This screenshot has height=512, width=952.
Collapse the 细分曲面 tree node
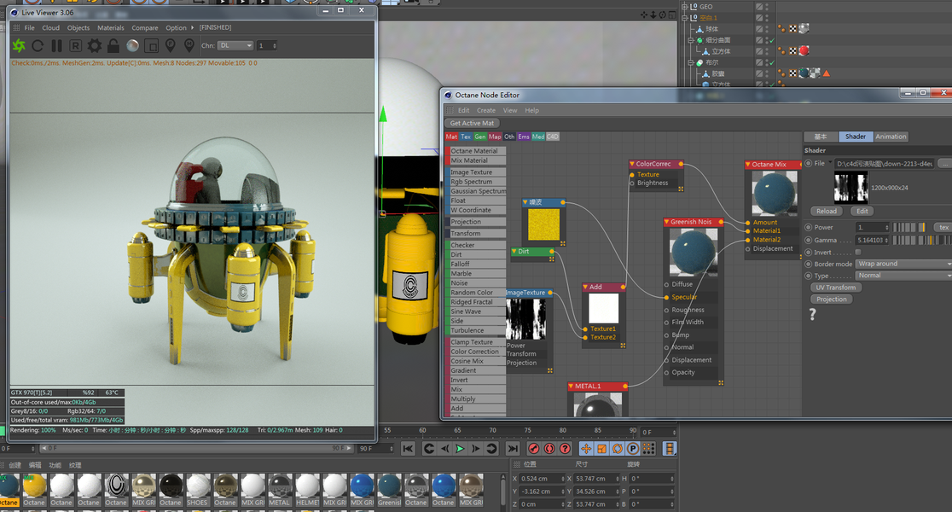(x=690, y=40)
